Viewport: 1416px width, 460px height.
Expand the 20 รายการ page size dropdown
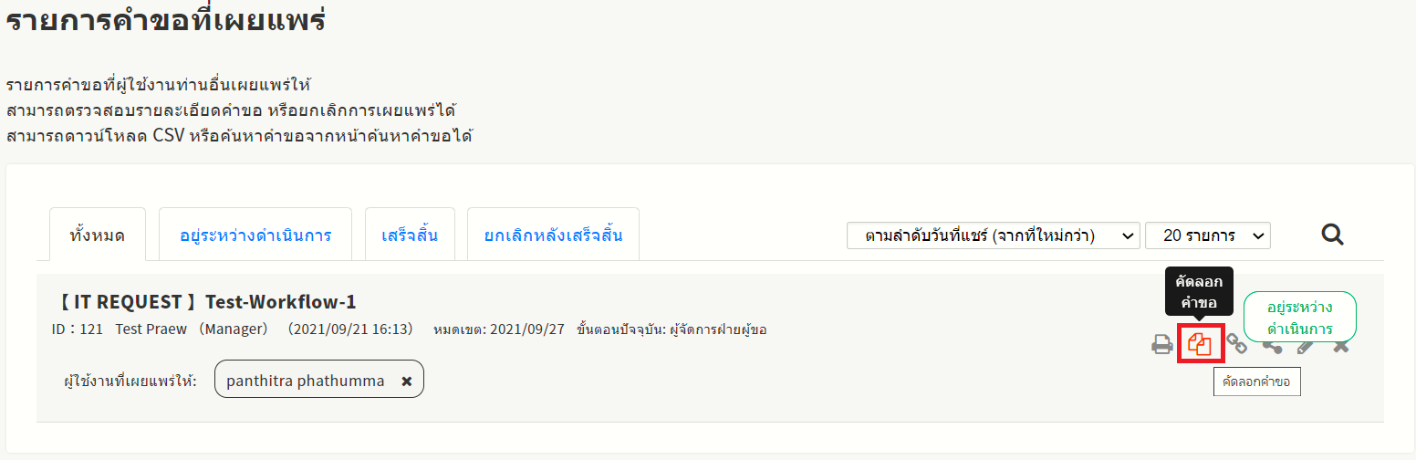coord(1207,235)
